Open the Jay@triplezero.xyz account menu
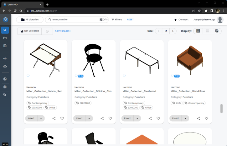The width and height of the screenshot is (227, 146). coord(204,19)
